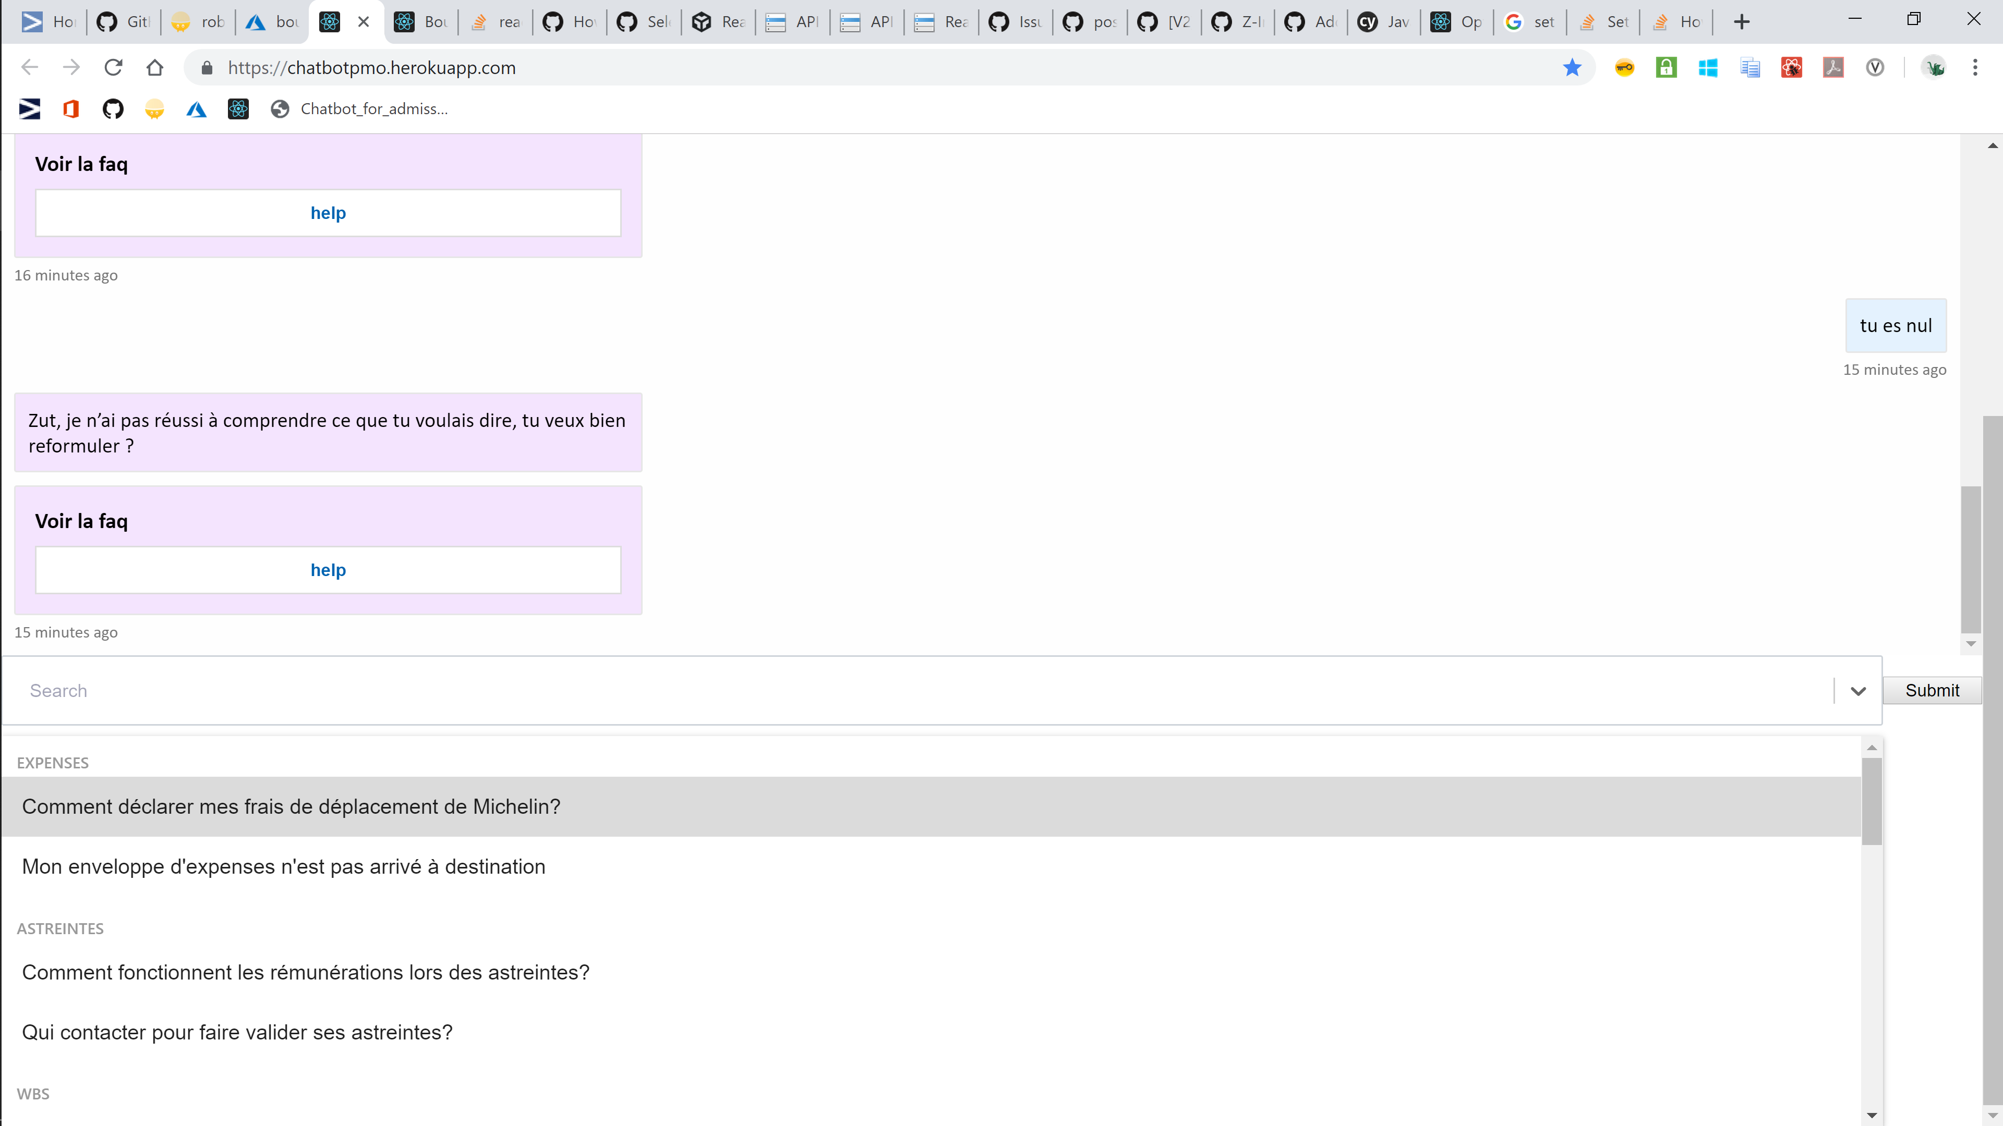
Task: Focus the Search input field
Action: (x=918, y=691)
